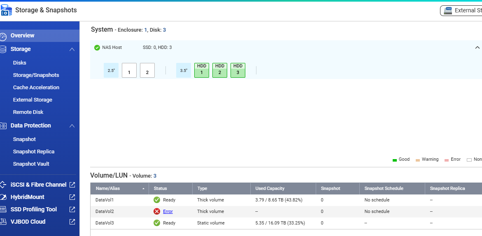Open Cache Acceleration in sidebar
Image resolution: width=482 pixels, height=236 pixels.
point(36,88)
